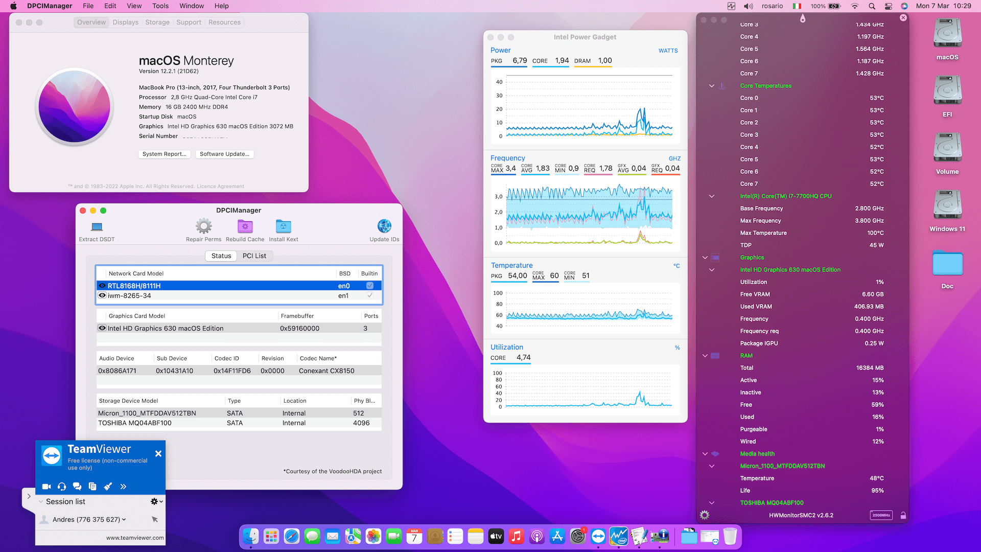Open the TeamViewer chat bubbles icon
The height and width of the screenshot is (552, 981).
coord(77,487)
